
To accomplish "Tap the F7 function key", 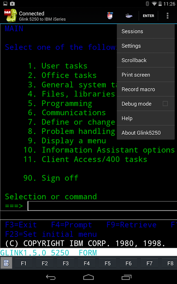I will 150,263.
